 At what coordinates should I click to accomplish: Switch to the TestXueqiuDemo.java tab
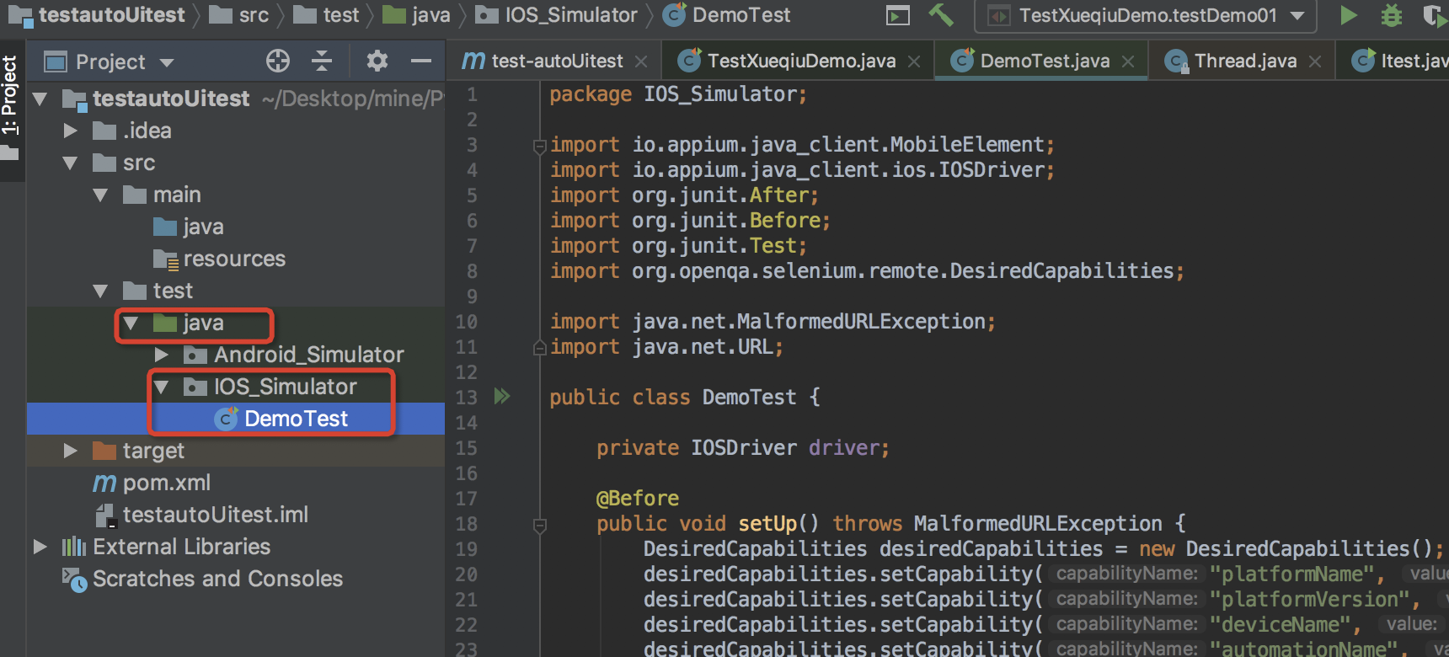800,61
